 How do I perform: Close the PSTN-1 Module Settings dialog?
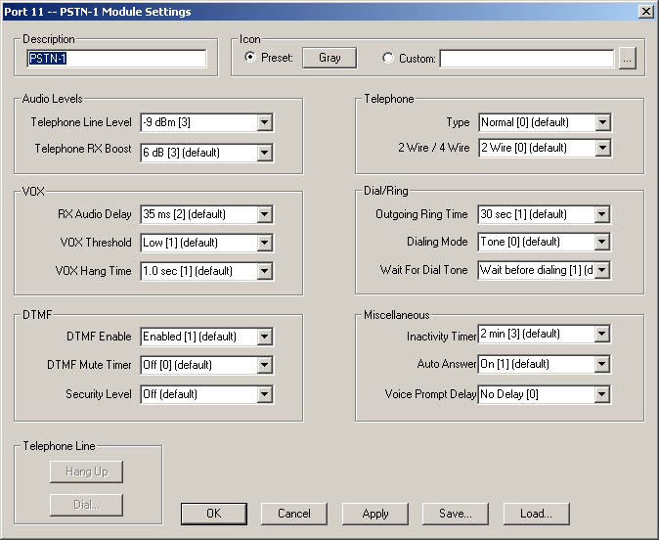(x=645, y=12)
